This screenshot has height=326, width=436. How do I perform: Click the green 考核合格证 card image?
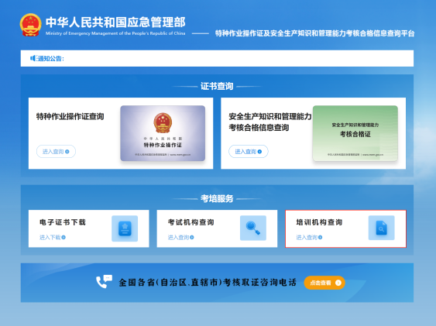coord(355,133)
